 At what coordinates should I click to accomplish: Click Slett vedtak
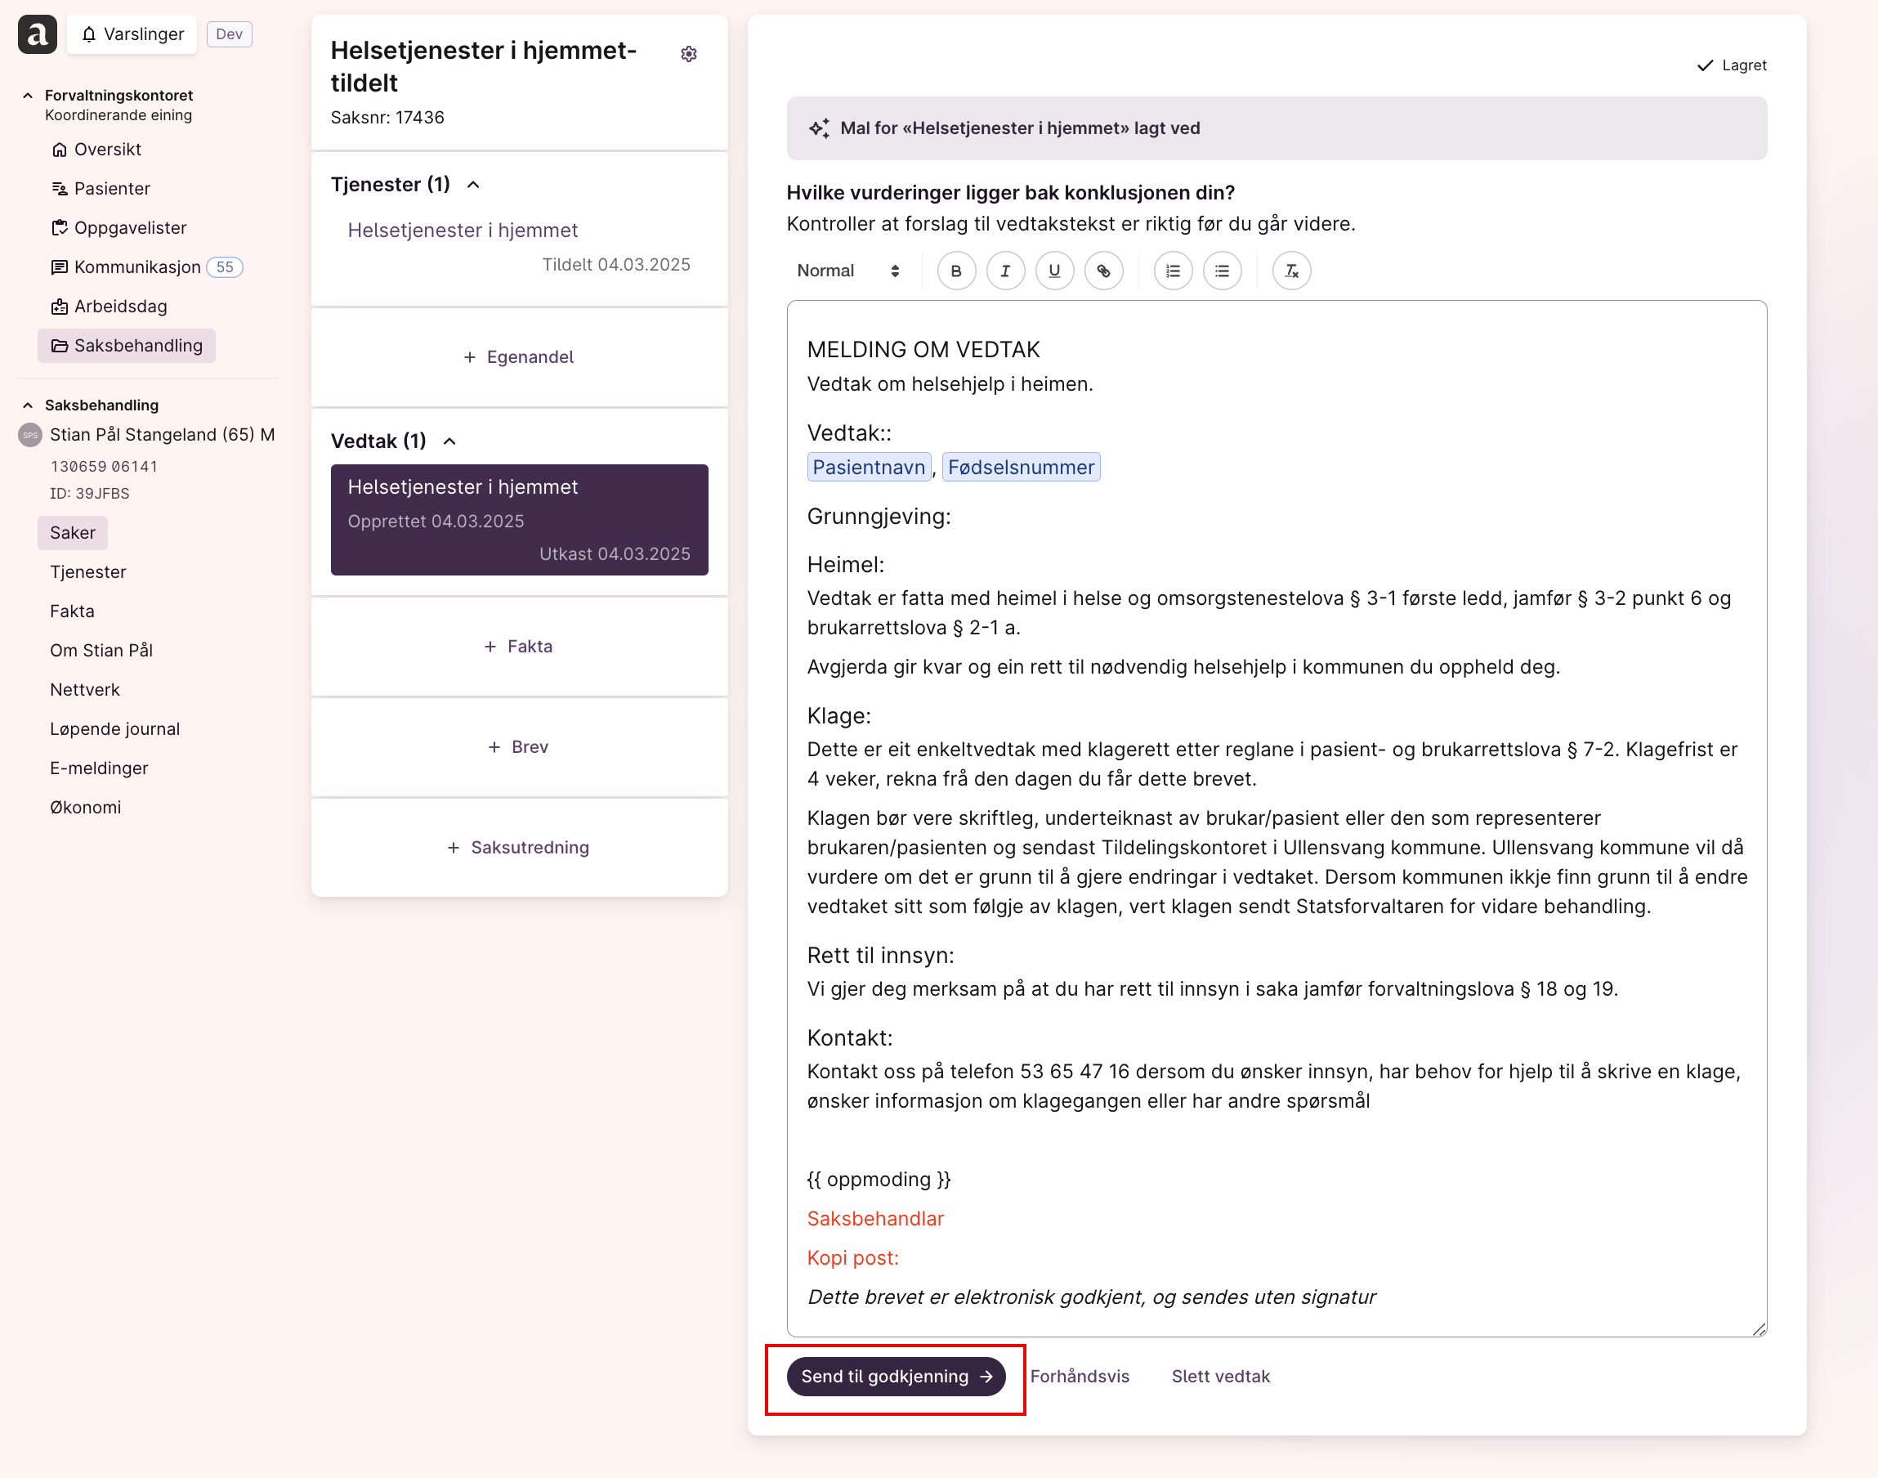point(1221,1377)
